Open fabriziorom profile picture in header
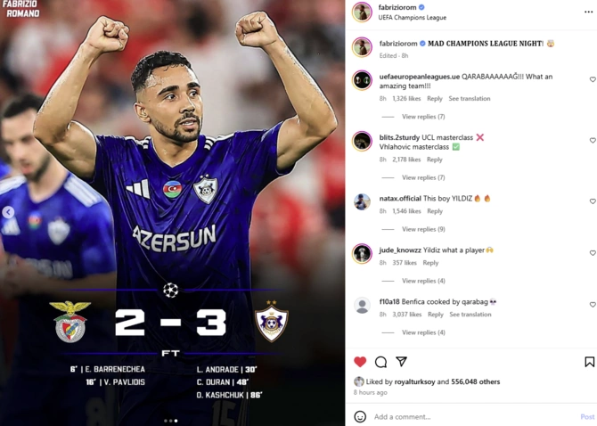The image size is (597, 426). coord(362,12)
